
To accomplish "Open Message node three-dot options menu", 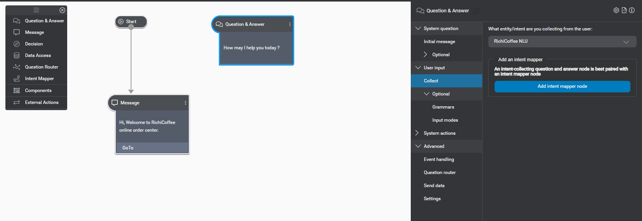I will click(x=185, y=103).
